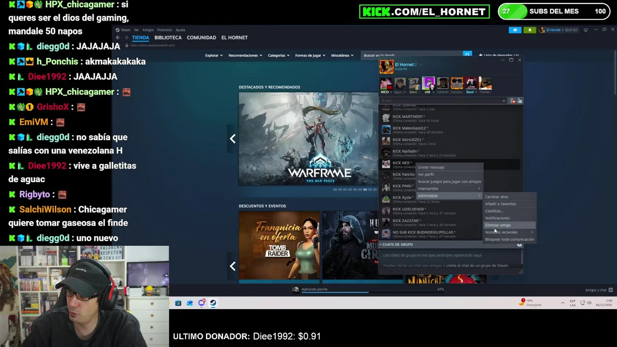This screenshot has width=617, height=347.
Task: Open favorite friend Bana avatar
Action: pyautogui.click(x=414, y=84)
